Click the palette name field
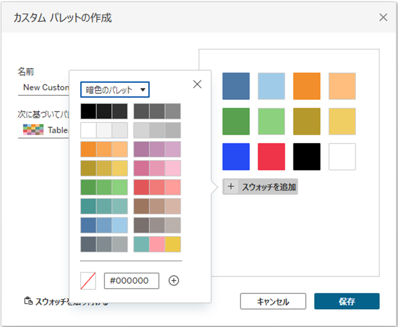The height and width of the screenshot is (327, 398). (43, 87)
